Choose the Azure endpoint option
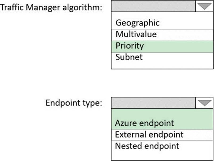The height and width of the screenshot is (161, 214). pyautogui.click(x=145, y=123)
